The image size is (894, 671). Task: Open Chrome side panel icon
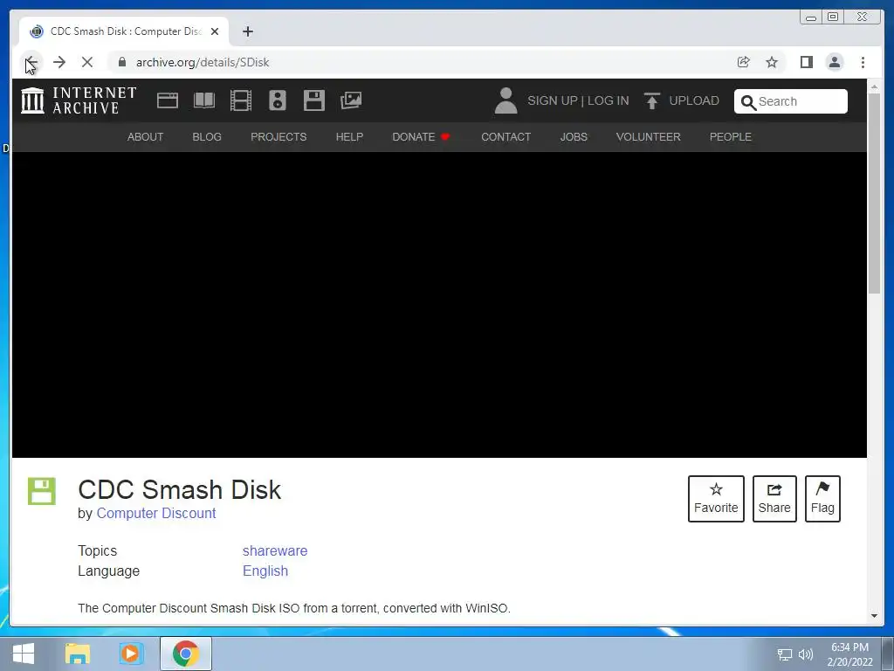click(806, 62)
